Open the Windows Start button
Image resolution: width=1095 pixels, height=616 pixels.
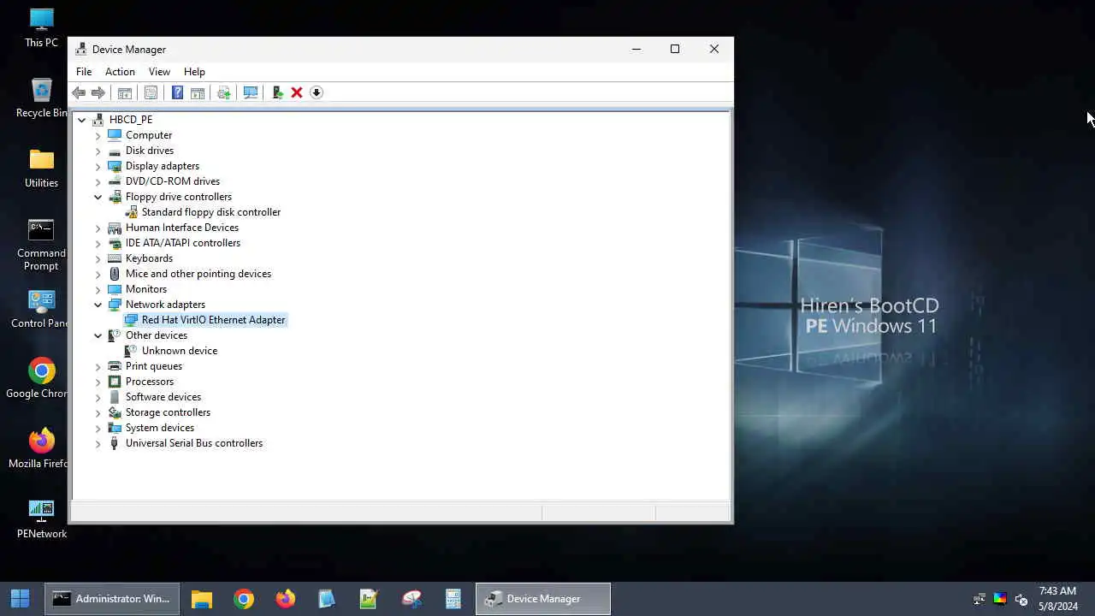[x=21, y=599]
